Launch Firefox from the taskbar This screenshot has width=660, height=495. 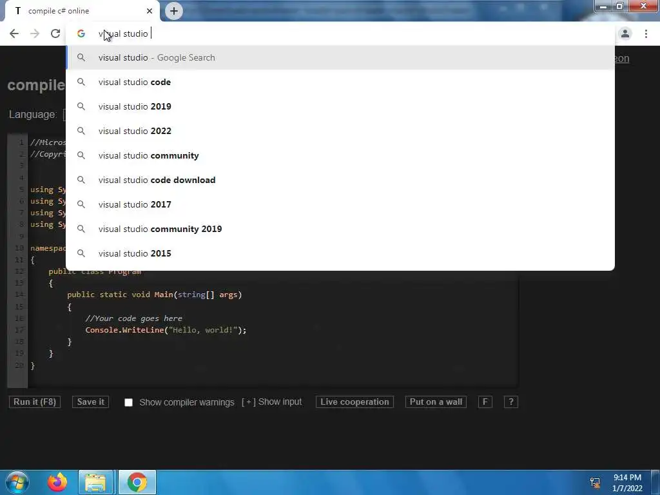tap(57, 482)
